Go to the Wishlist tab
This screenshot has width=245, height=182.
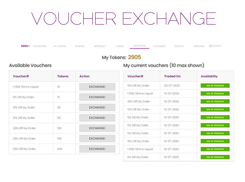179,46
